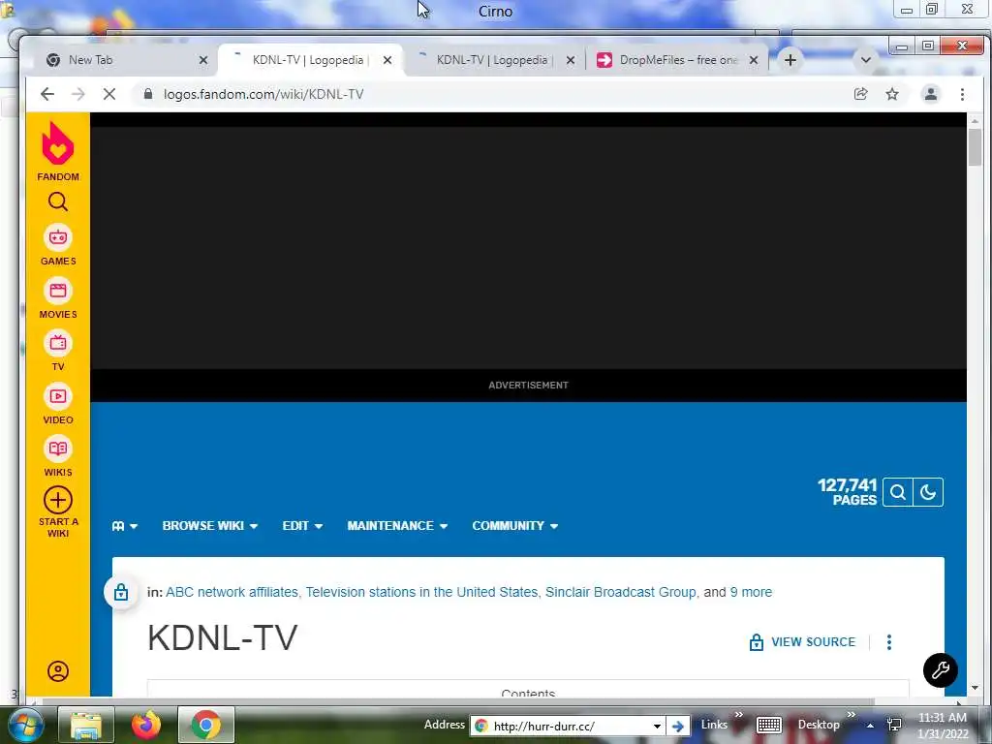Share this page icon in Chrome
The width and height of the screenshot is (992, 744).
point(860,94)
